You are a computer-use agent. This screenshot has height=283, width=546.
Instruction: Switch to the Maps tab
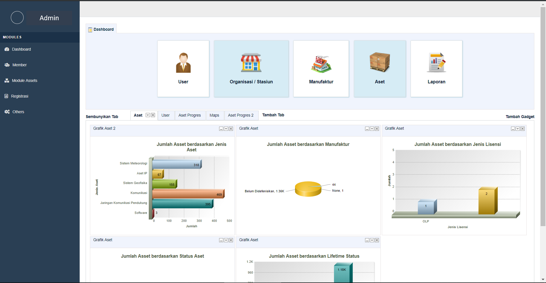[x=214, y=115]
